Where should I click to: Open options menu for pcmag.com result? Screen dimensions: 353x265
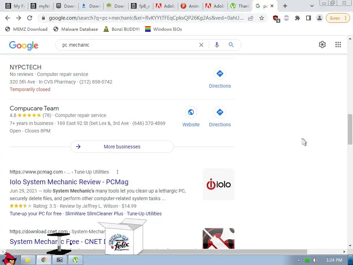118,172
